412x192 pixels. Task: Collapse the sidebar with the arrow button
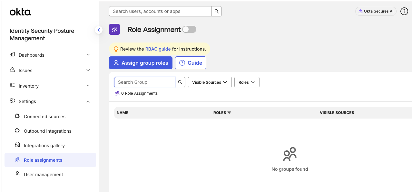(x=99, y=30)
